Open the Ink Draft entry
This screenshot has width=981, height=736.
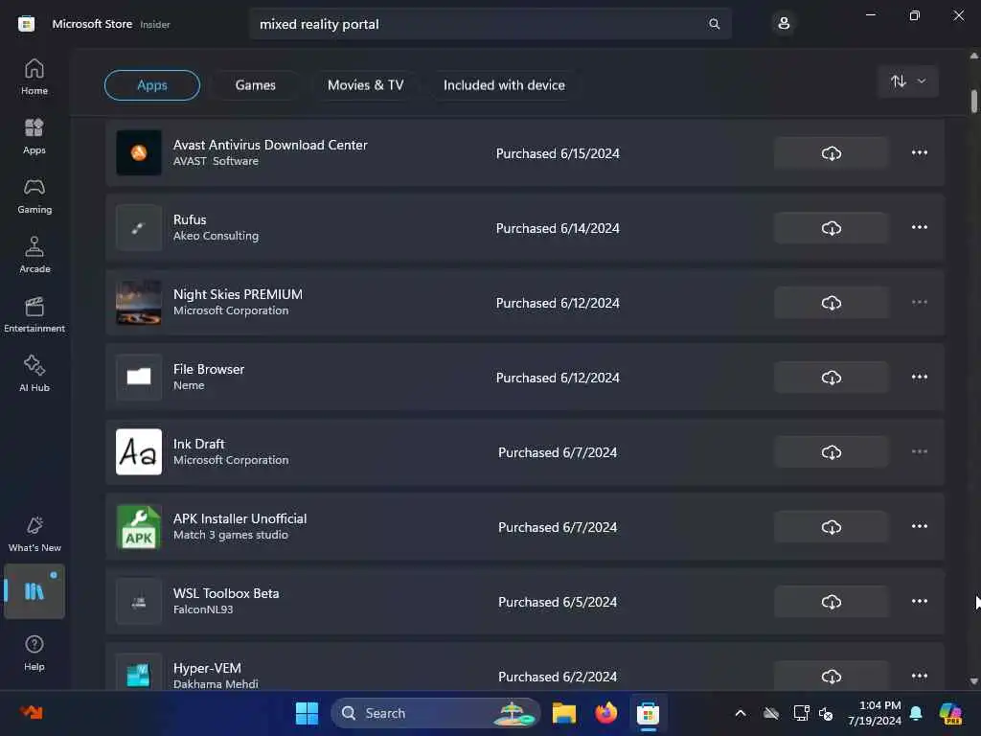click(x=524, y=452)
